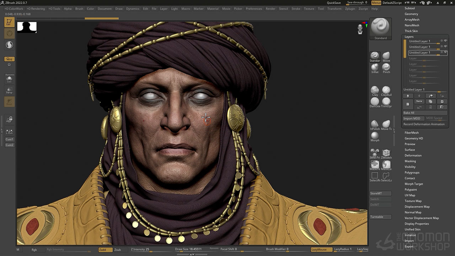Open the Polypaint subpalette

click(411, 190)
